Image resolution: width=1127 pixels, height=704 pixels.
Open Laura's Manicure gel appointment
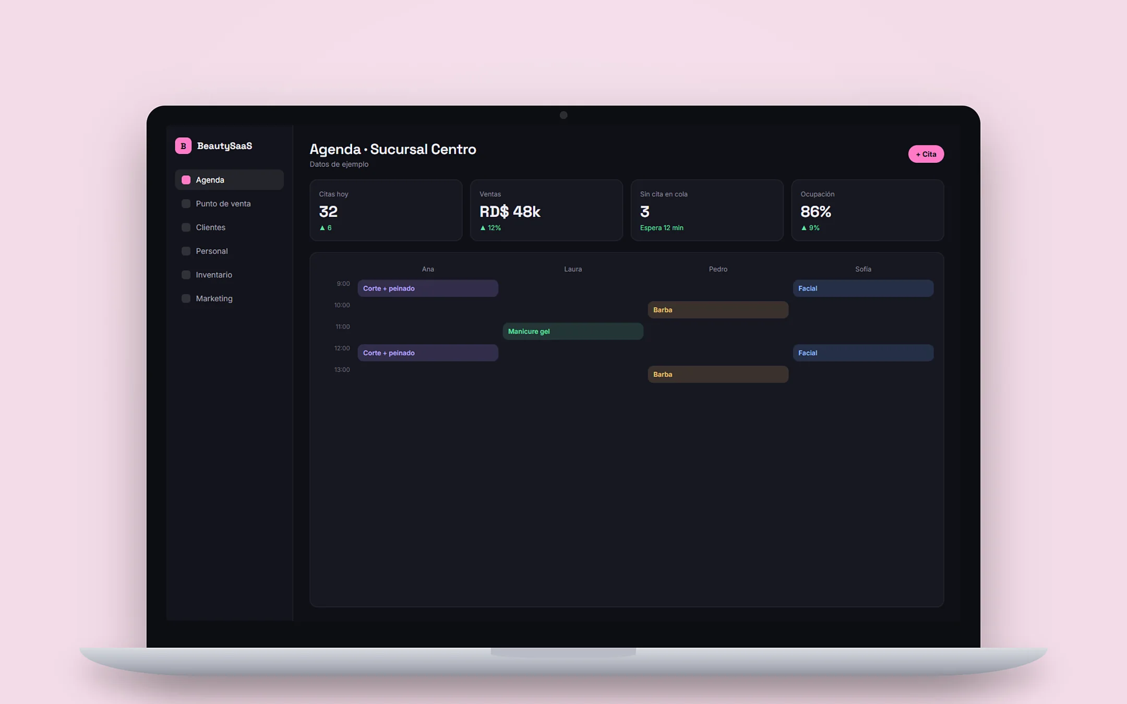pos(573,331)
